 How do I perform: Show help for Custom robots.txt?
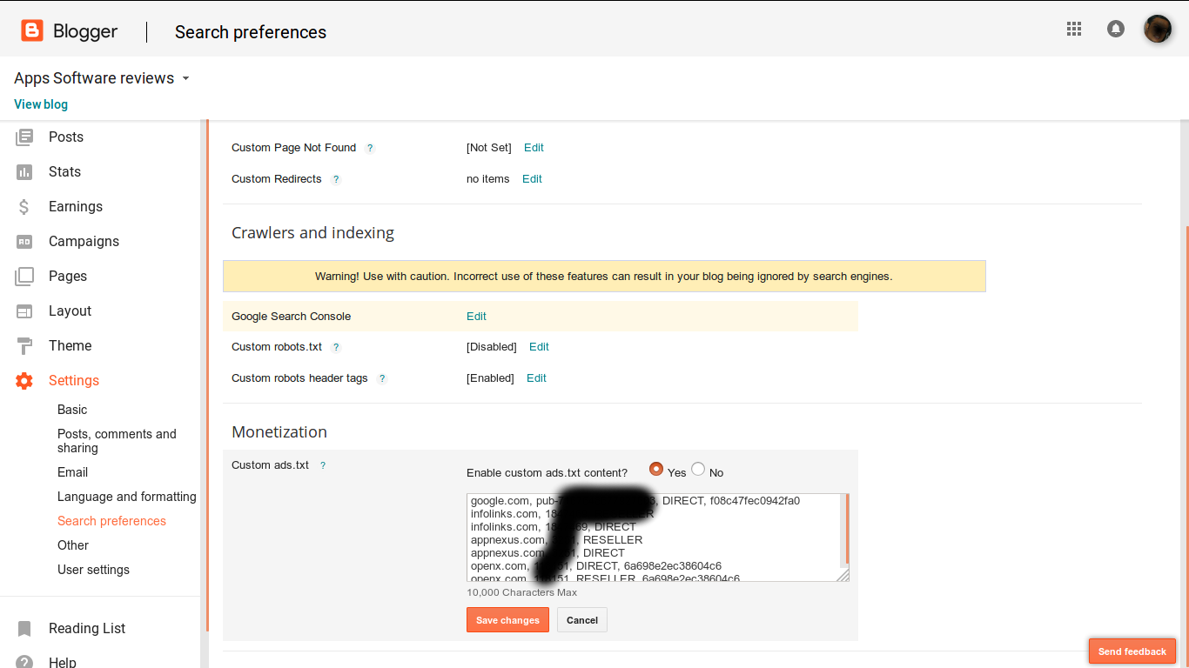336,347
